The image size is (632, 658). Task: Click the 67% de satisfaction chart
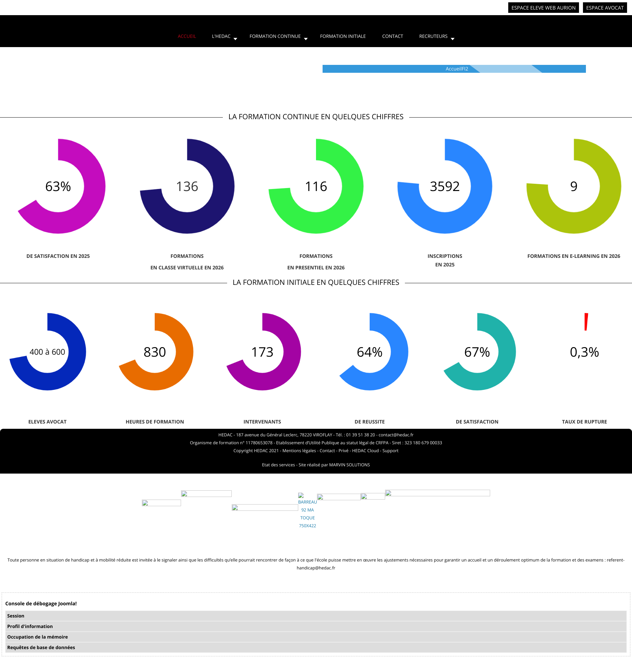click(x=477, y=352)
